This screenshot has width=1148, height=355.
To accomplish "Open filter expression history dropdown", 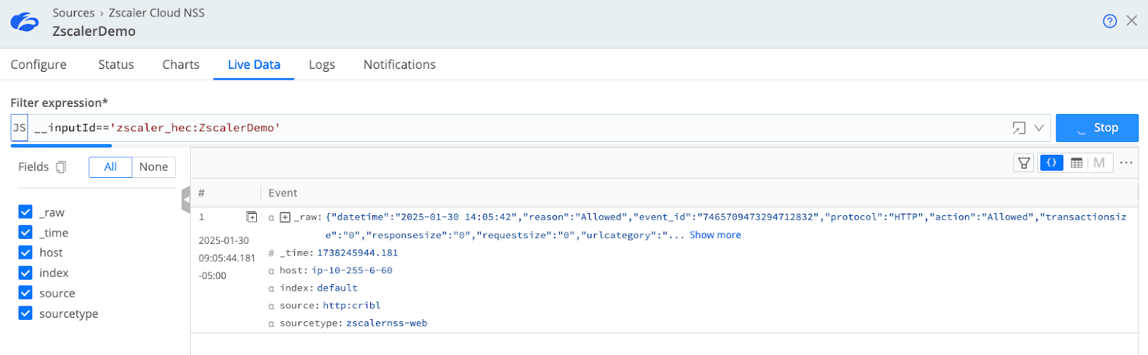I will click(x=1038, y=128).
